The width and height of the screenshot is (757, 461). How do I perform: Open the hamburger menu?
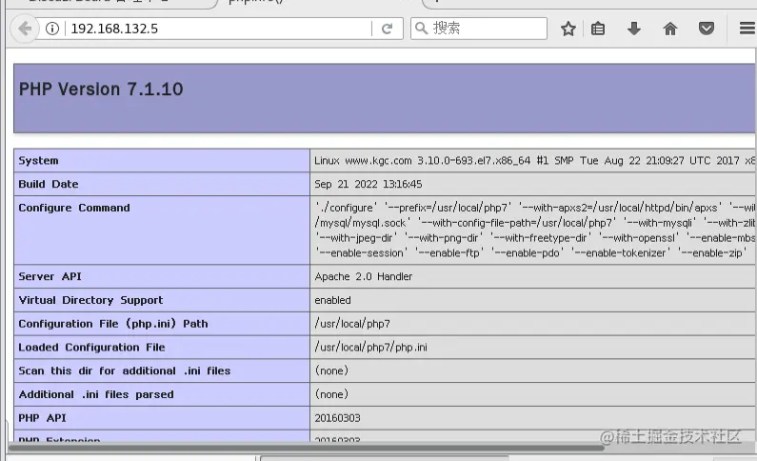747,29
